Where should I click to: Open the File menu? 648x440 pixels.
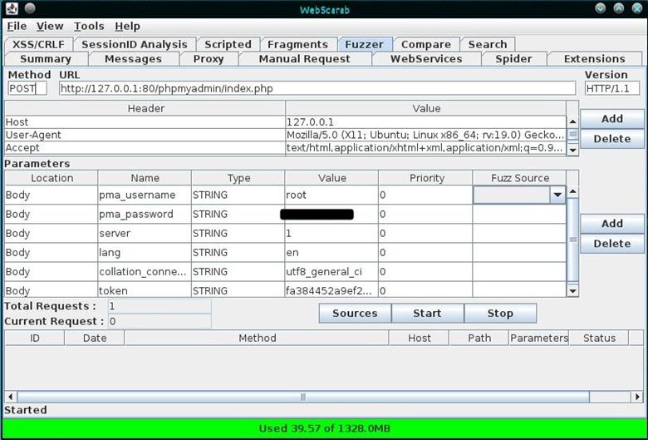coord(17,27)
